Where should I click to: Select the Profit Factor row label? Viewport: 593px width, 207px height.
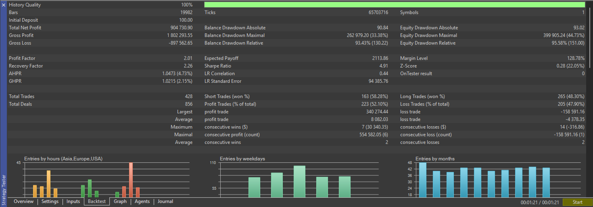(x=22, y=58)
